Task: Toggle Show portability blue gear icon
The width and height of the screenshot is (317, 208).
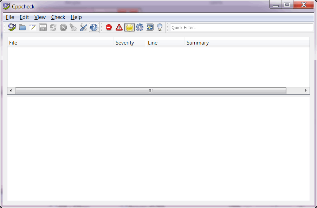Action: pos(140,27)
